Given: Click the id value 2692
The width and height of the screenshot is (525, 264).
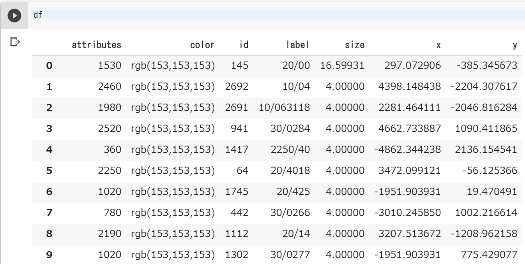Looking at the screenshot, I should click(237, 87).
